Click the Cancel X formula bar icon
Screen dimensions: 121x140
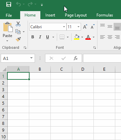51,58
